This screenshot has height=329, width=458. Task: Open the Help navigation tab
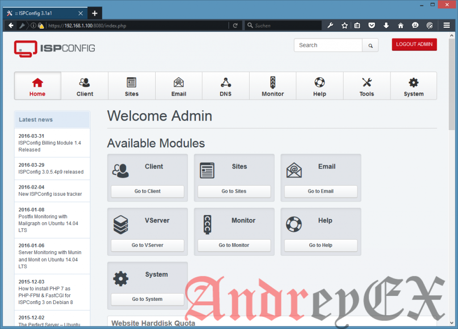coord(320,86)
